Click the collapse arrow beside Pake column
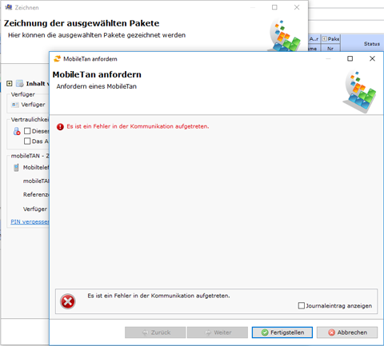The width and height of the screenshot is (384, 346). [x=324, y=39]
